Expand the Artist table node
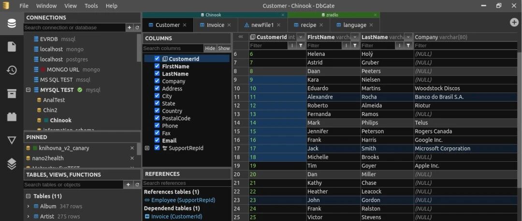Screen dimensions: 522x221 pyautogui.click(x=29, y=216)
